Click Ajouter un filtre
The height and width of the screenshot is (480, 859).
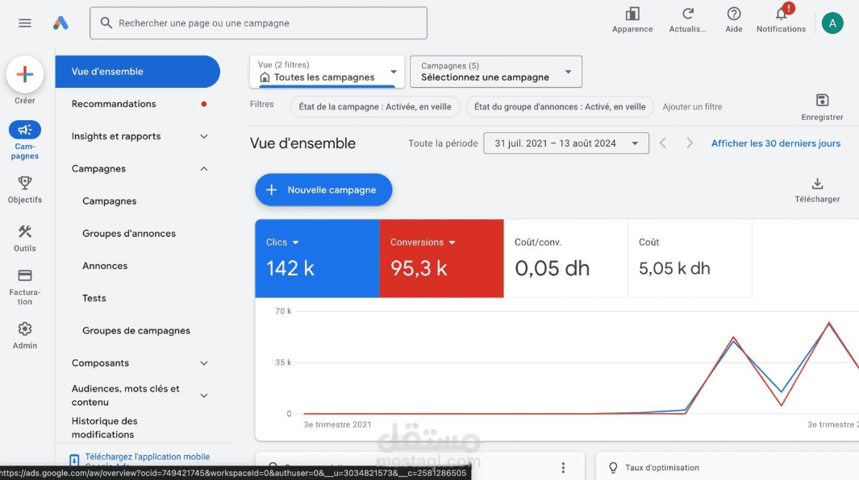(x=692, y=107)
